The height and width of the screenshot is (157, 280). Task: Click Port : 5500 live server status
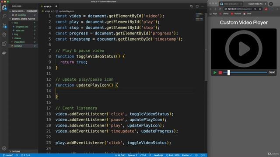pos(173,155)
